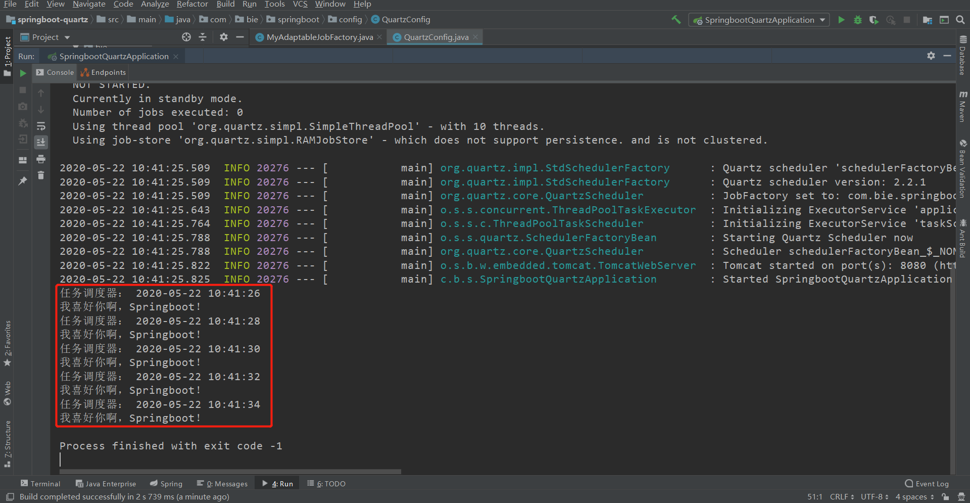
Task: Toggle soft-wrap in console
Action: 41,126
